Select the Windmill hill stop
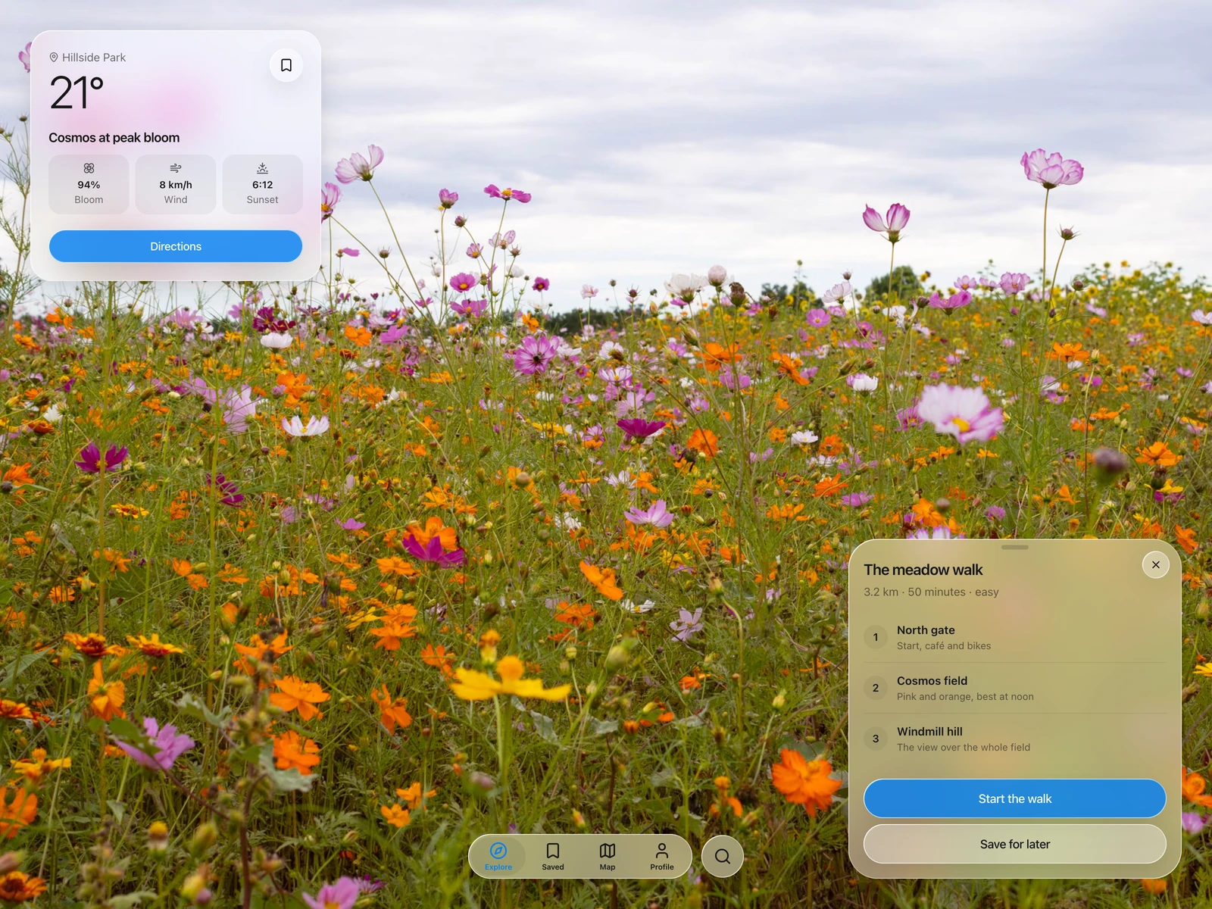Viewport: 1212px width, 909px height. (x=1015, y=739)
